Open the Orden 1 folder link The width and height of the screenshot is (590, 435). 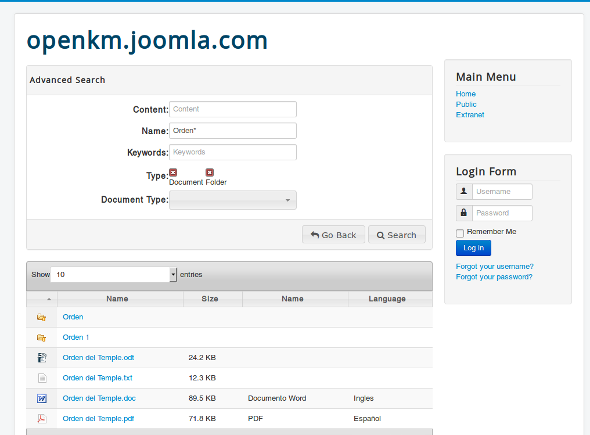pos(76,337)
